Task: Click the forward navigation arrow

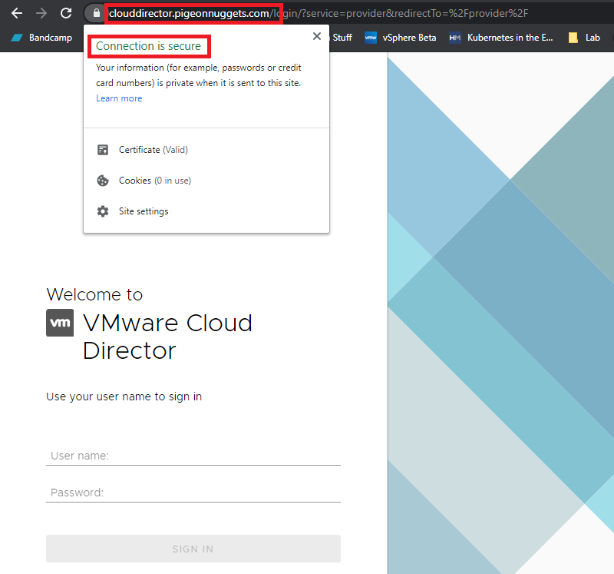Action: pyautogui.click(x=40, y=13)
